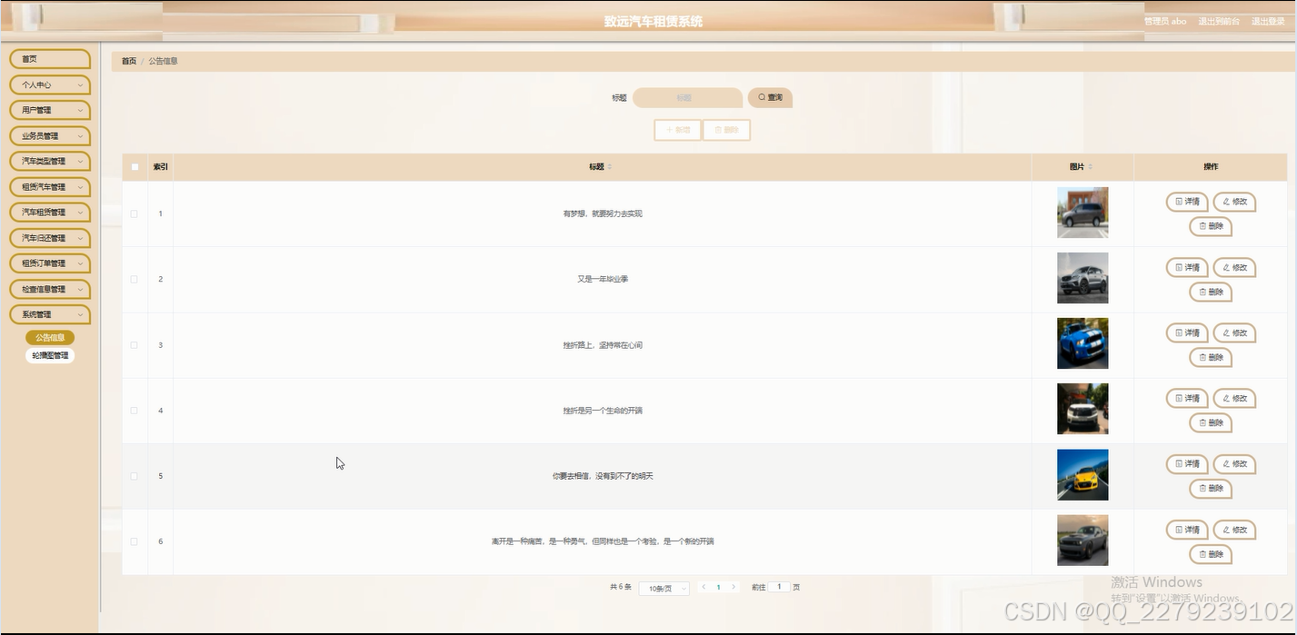
Task: Open the 轮播图管理 submenu item
Action: click(51, 355)
